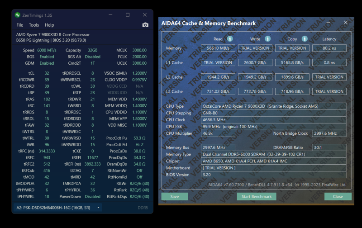Click the L3 Cache Read 731.02 GB/s field

coord(218,91)
